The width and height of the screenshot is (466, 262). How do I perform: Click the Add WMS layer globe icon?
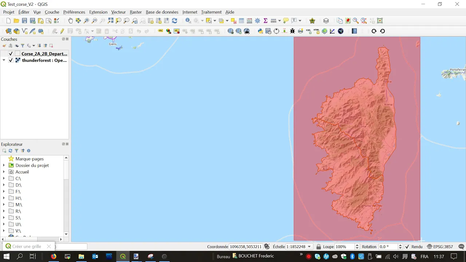[230, 31]
